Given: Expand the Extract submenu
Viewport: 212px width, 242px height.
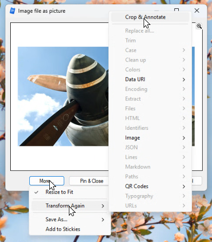Looking at the screenshot, I should tap(150, 99).
